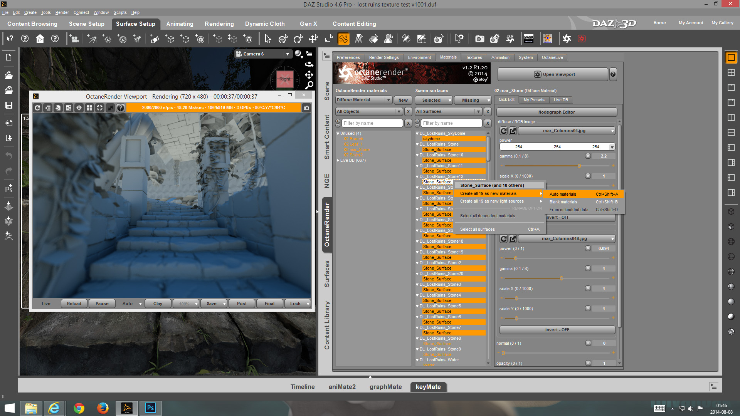Viewport: 740px width, 416px height.
Task: Toggle the Lock button in viewport
Action: pyautogui.click(x=295, y=304)
